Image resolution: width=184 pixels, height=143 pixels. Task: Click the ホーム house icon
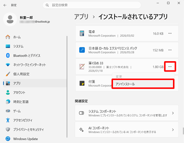(8, 37)
